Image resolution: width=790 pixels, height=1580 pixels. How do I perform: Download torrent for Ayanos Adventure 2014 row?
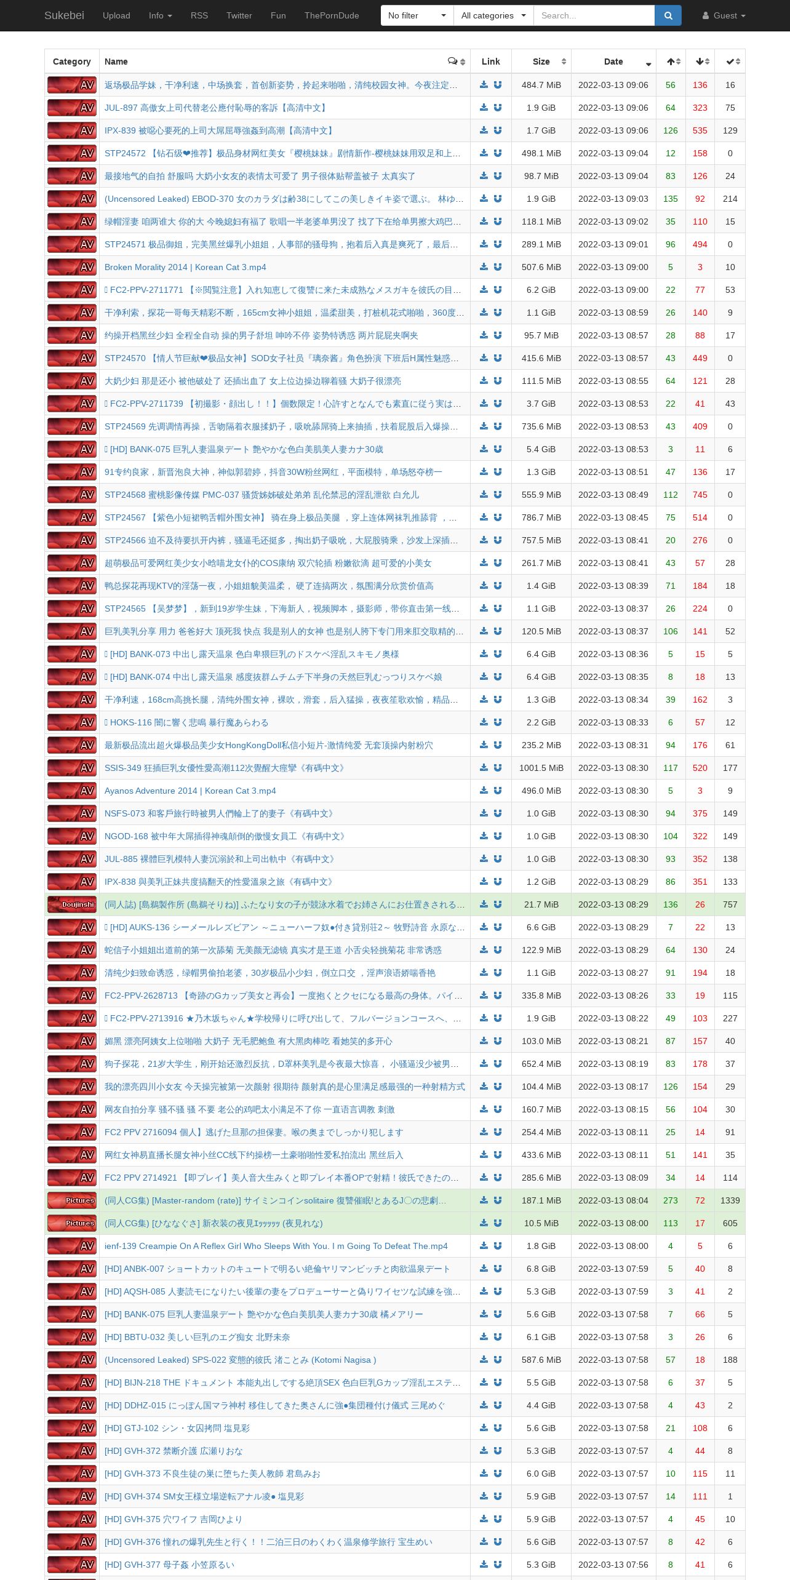click(484, 791)
